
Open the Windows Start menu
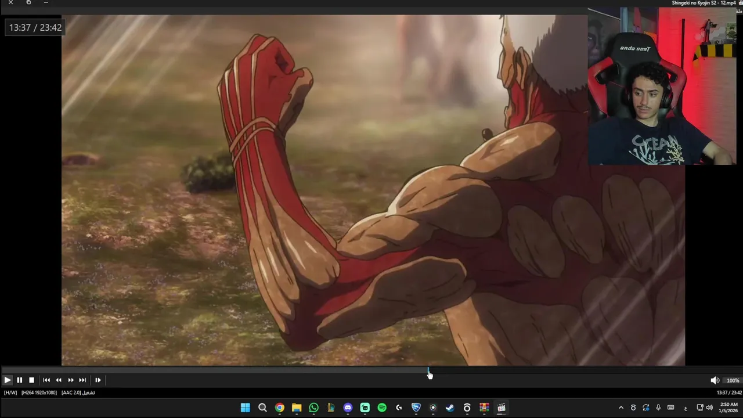[245, 408]
